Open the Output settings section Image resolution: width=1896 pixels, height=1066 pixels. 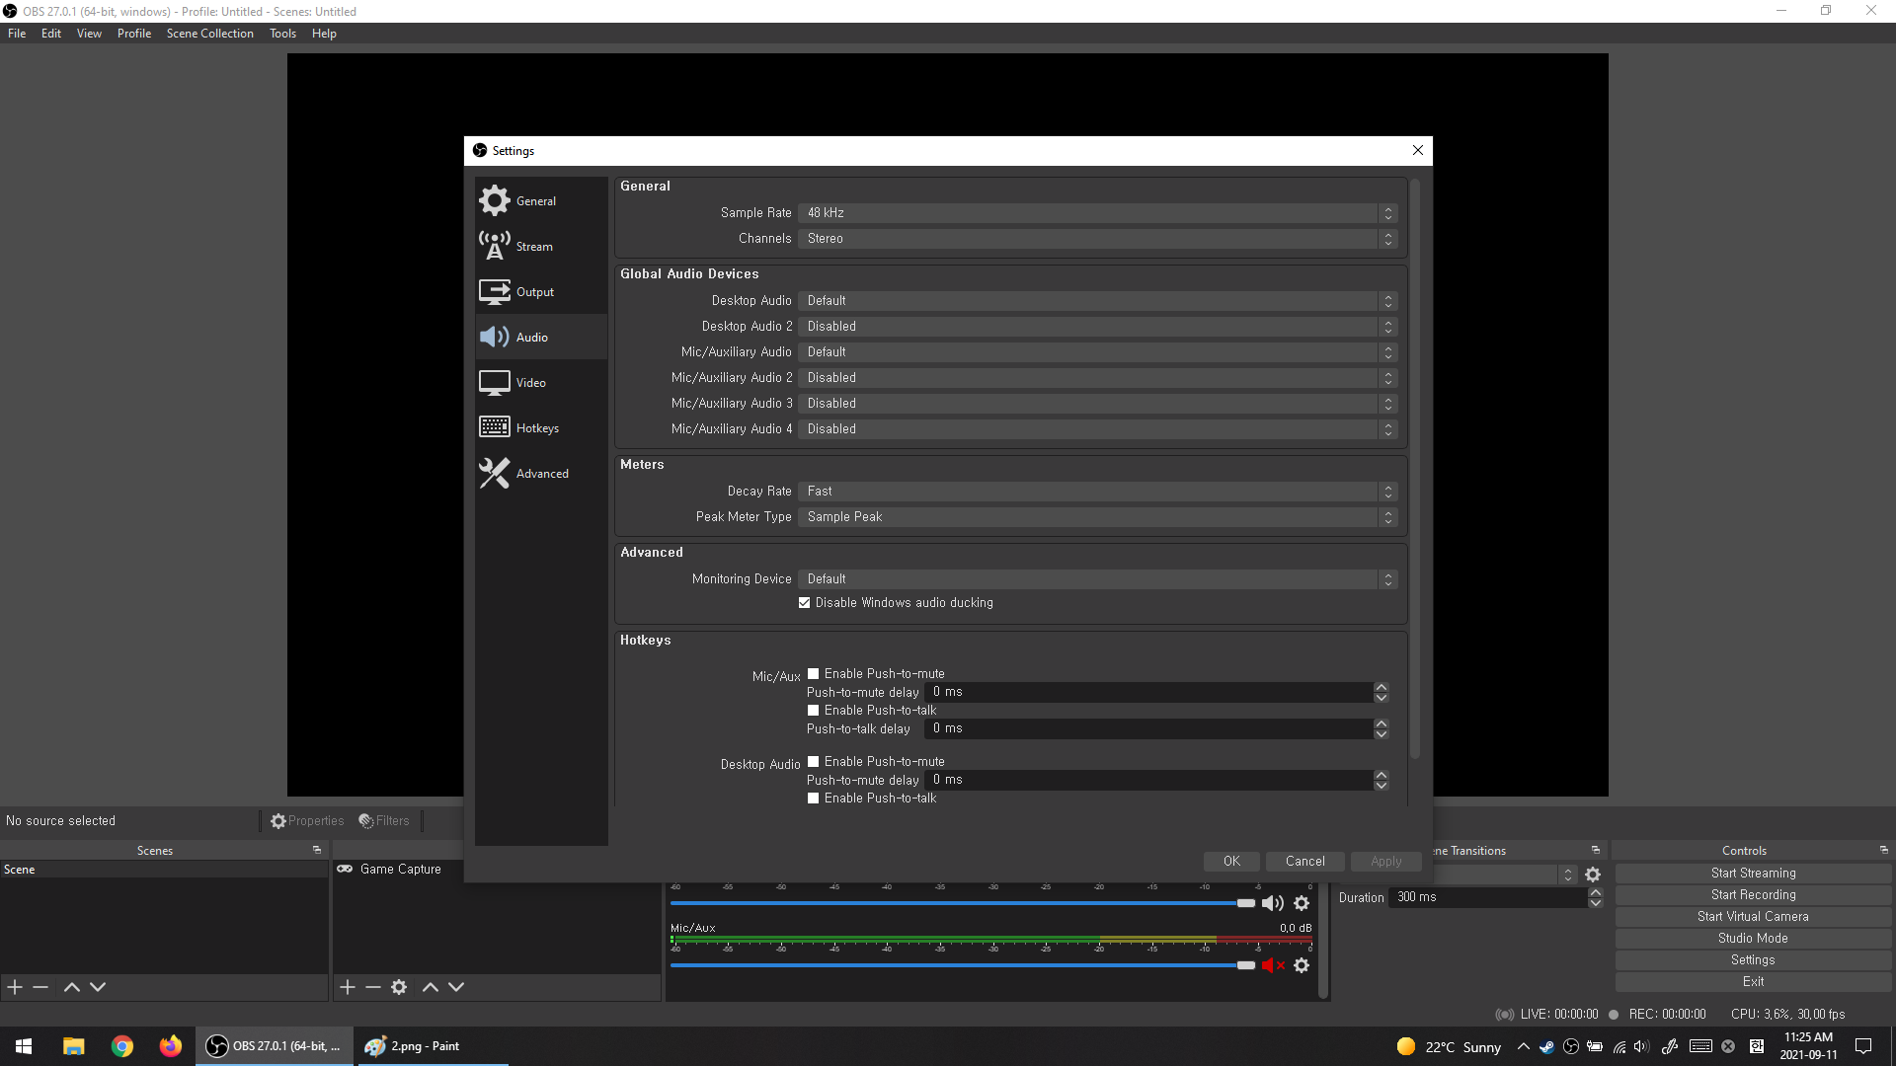[534, 292]
